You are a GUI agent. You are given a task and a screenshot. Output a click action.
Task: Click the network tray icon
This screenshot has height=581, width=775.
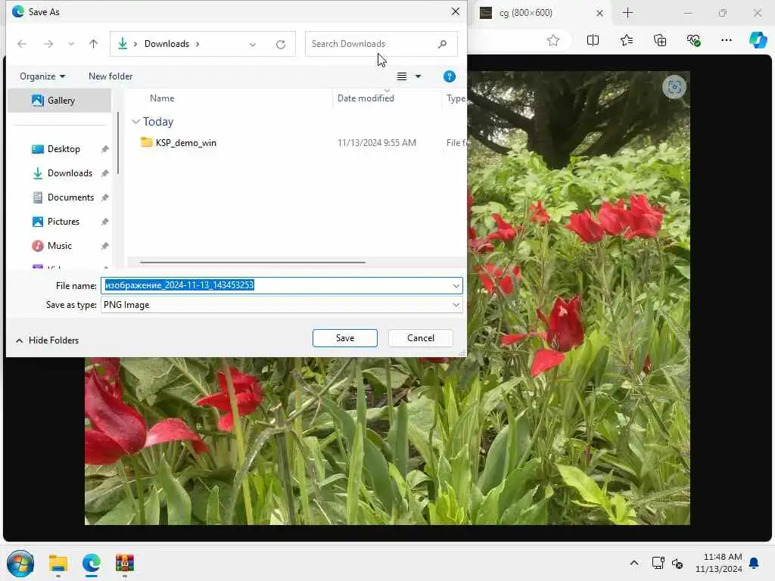[658, 563]
